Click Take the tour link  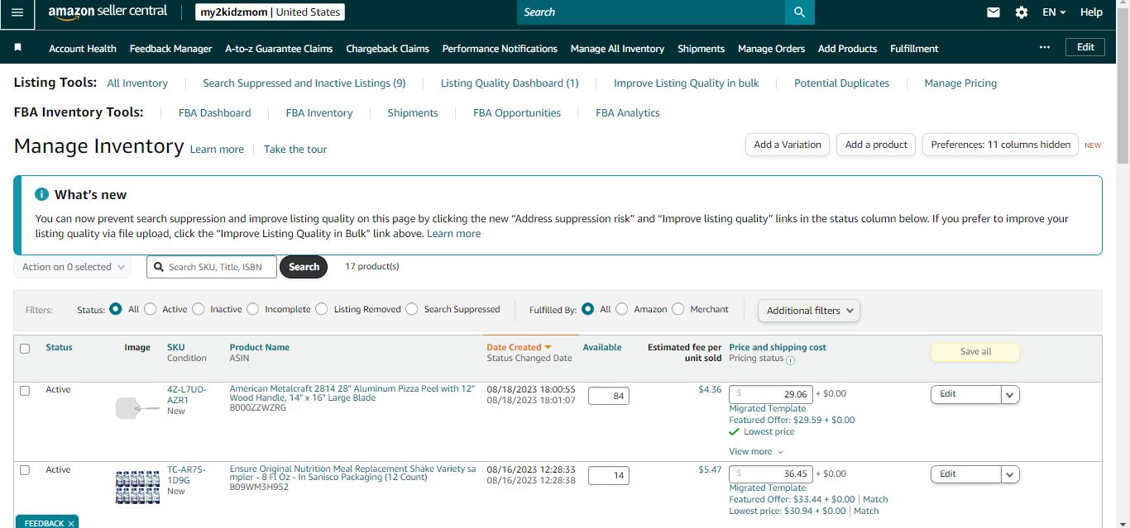(x=295, y=150)
